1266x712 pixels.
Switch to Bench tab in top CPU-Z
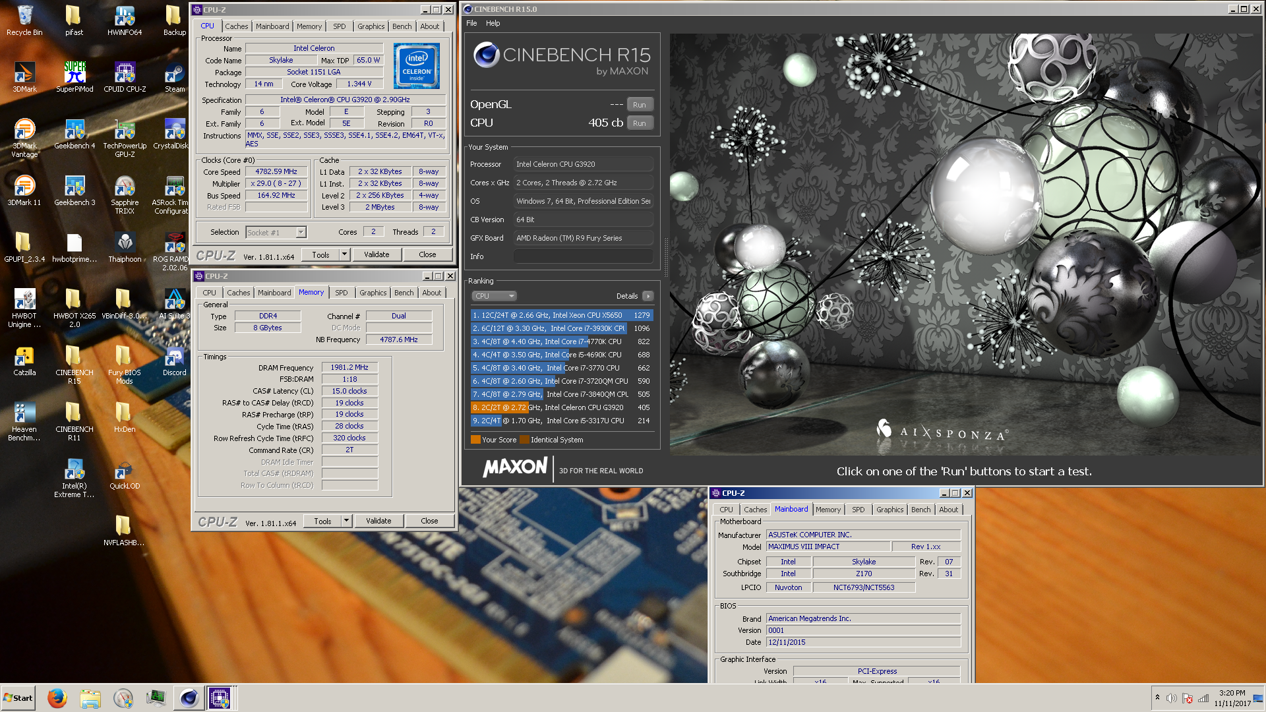point(402,26)
